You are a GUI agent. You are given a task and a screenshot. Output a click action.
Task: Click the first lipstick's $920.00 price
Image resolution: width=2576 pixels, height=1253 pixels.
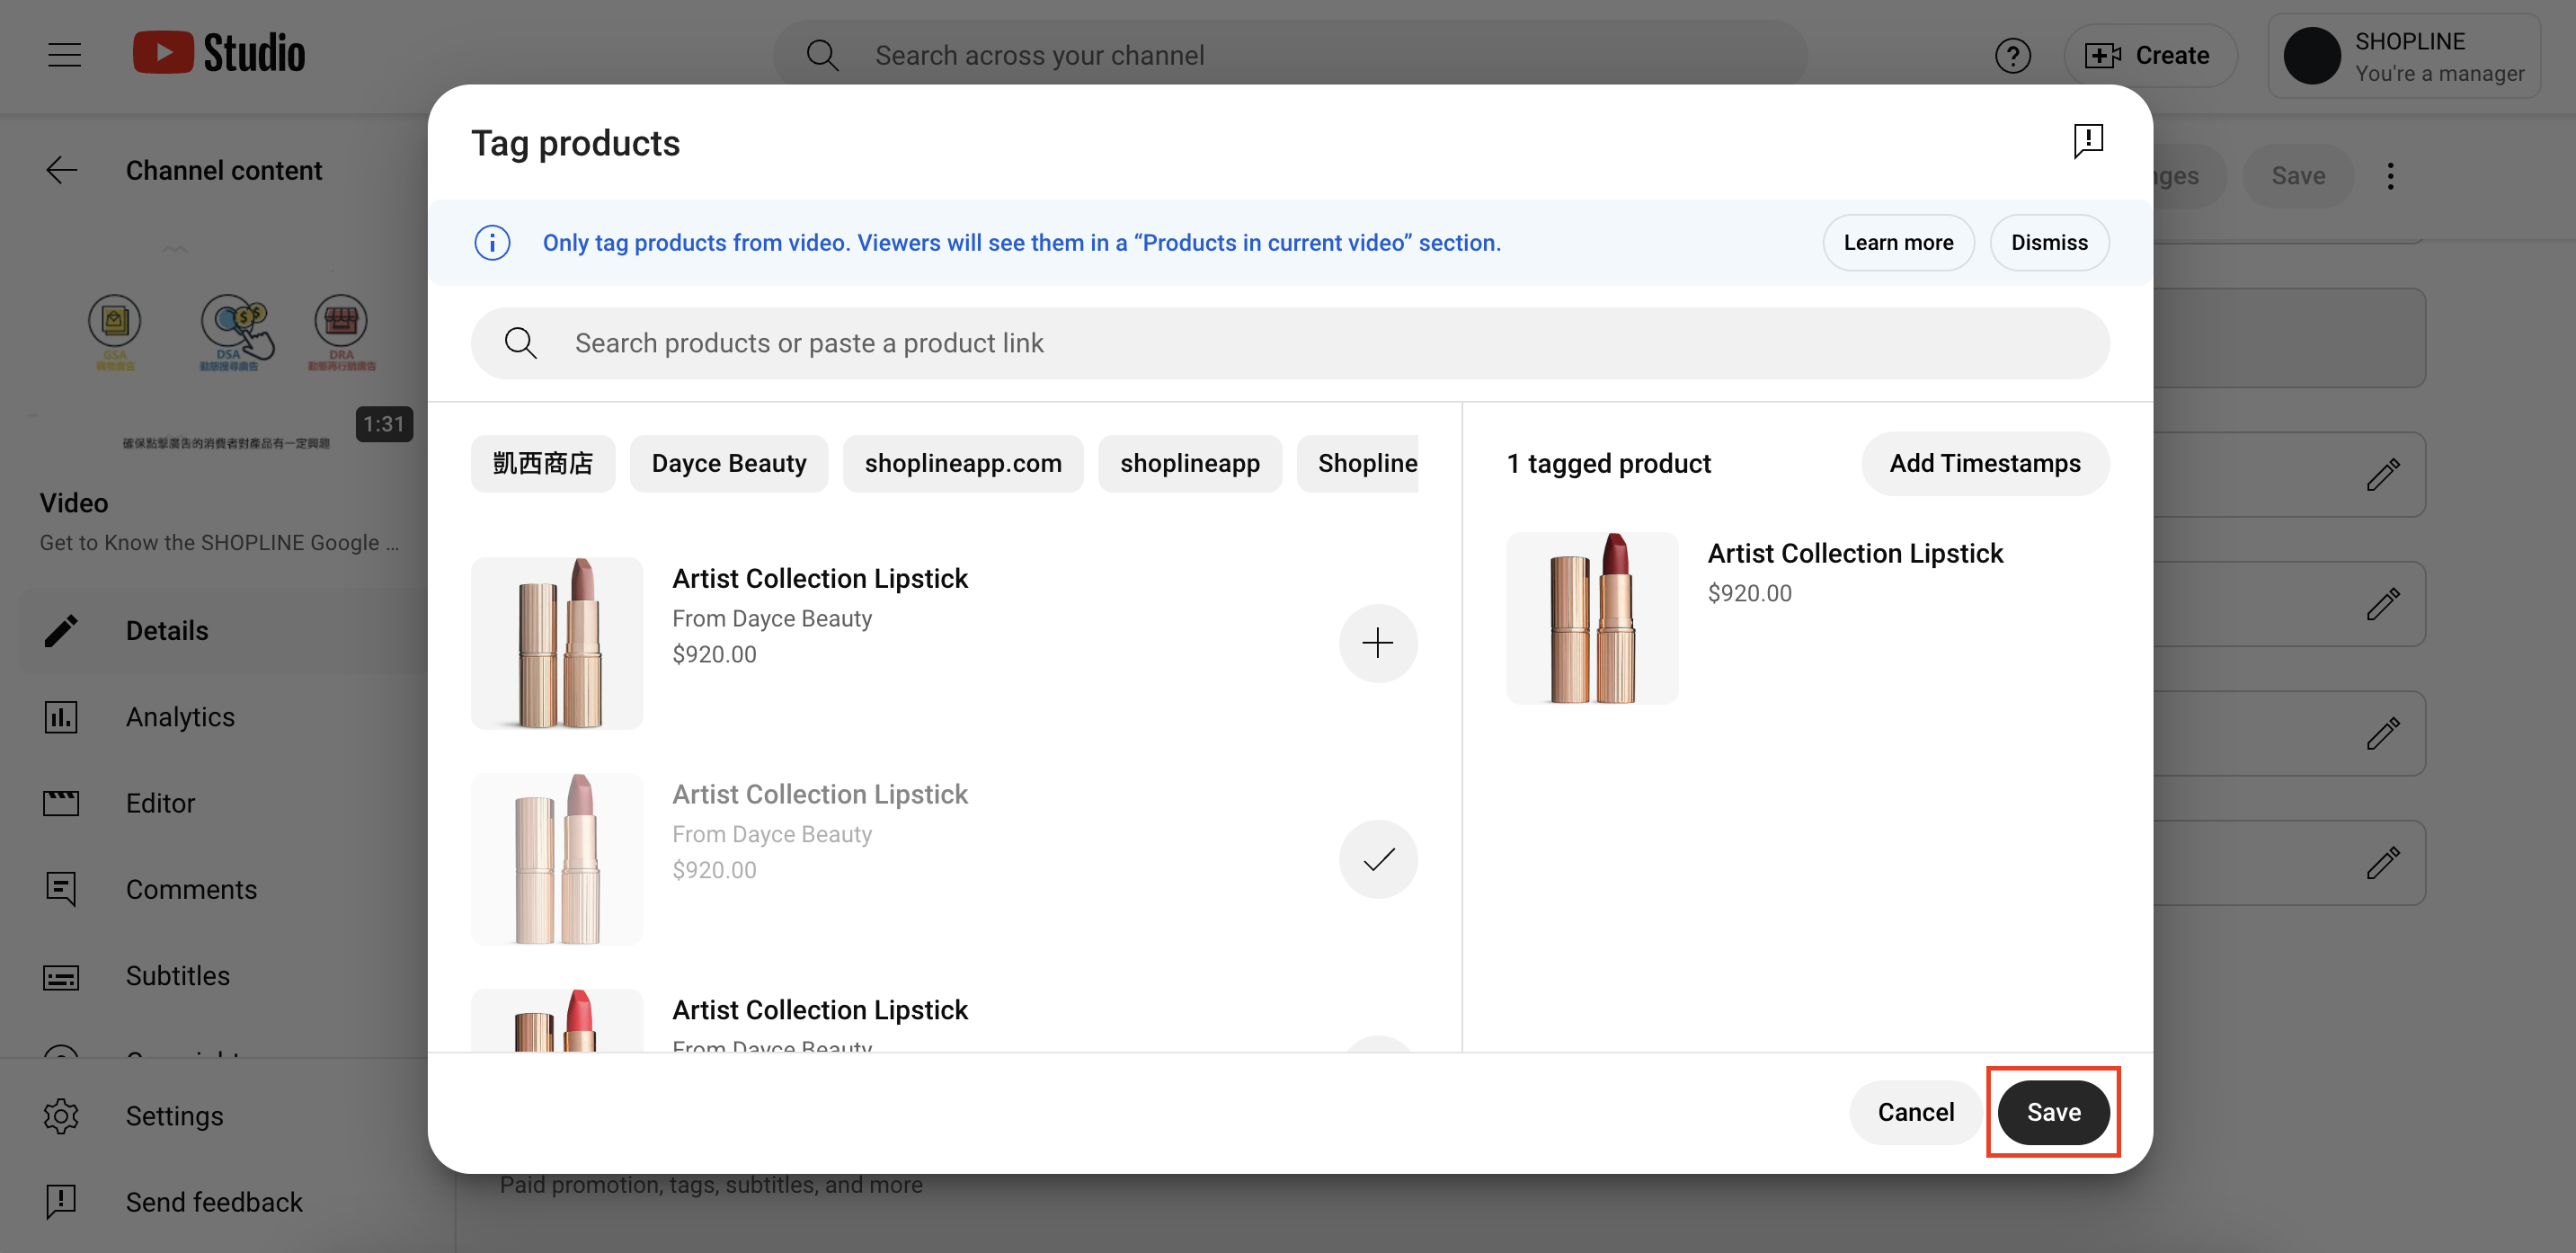(x=714, y=654)
